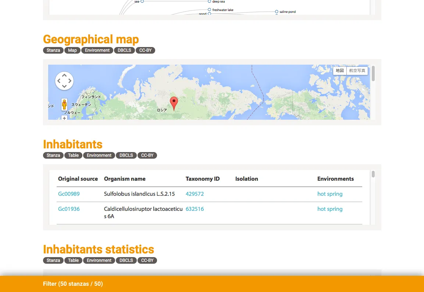Click the Environment tag under Inhabitants heading
Viewport: 424px width, 292px height.
pyautogui.click(x=99, y=155)
